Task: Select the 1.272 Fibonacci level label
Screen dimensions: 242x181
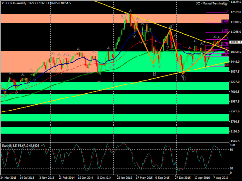Action: coord(225,31)
